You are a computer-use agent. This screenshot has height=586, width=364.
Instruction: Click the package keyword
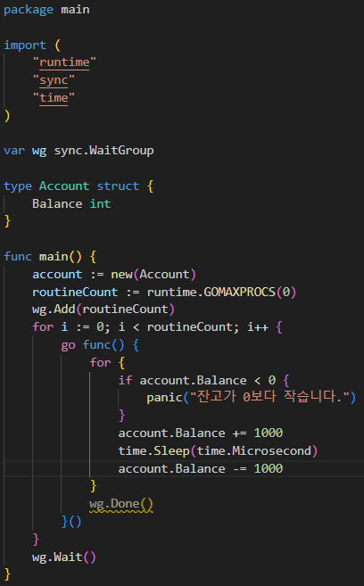29,10
